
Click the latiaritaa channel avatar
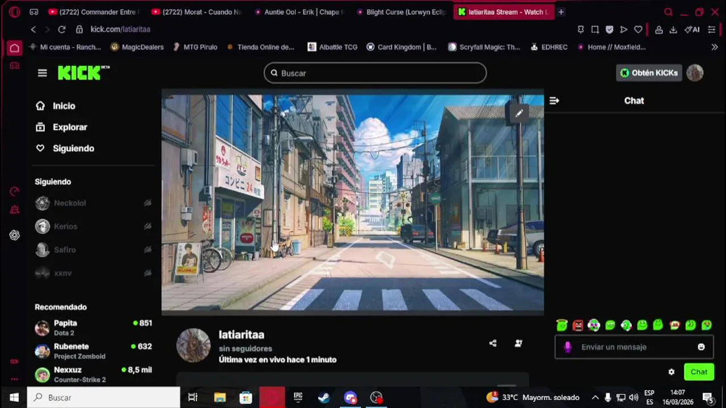(193, 345)
